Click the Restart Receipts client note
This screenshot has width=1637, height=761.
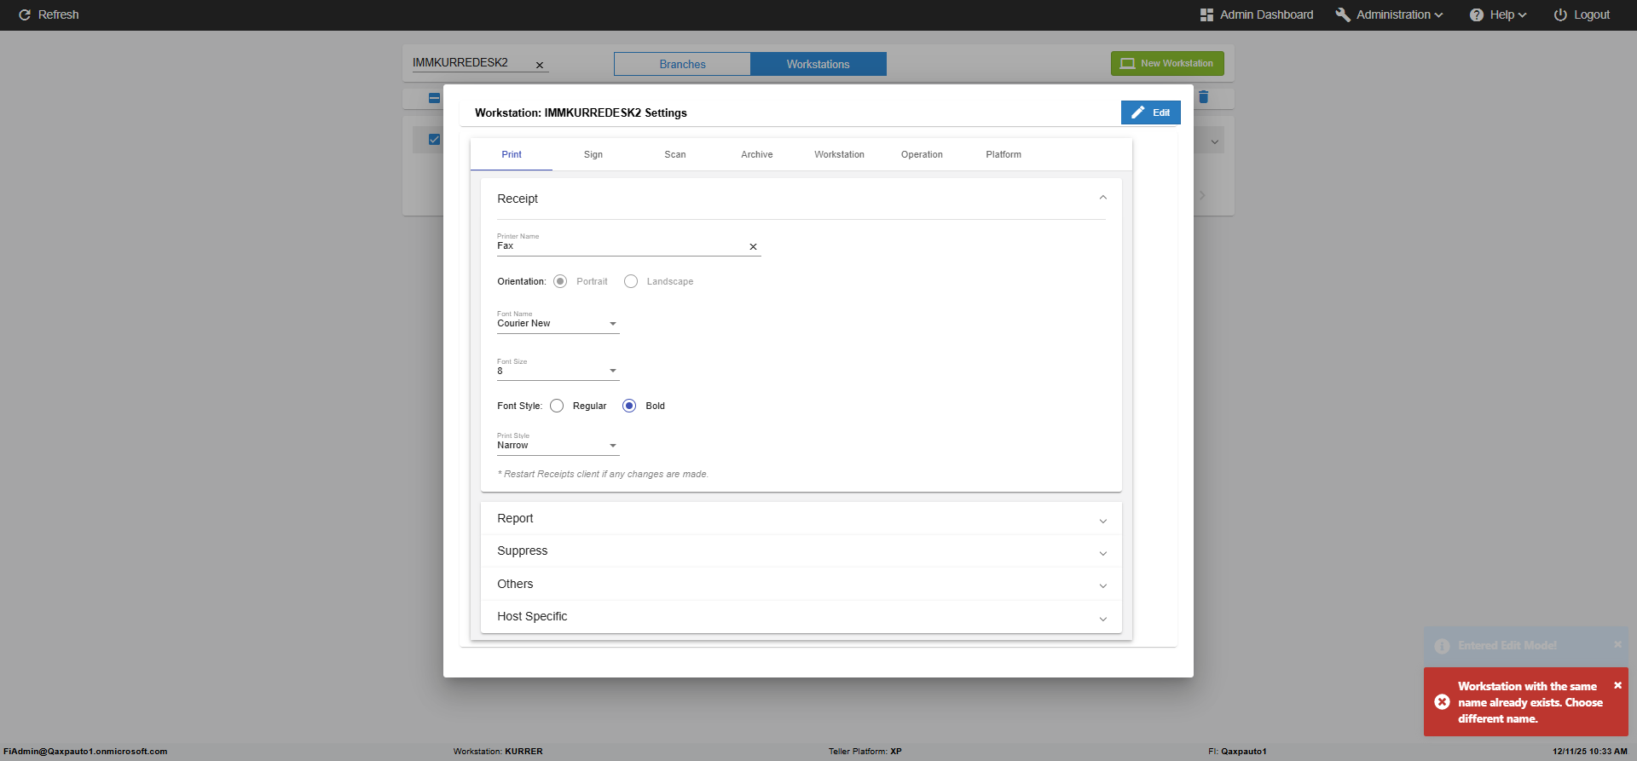click(x=603, y=474)
